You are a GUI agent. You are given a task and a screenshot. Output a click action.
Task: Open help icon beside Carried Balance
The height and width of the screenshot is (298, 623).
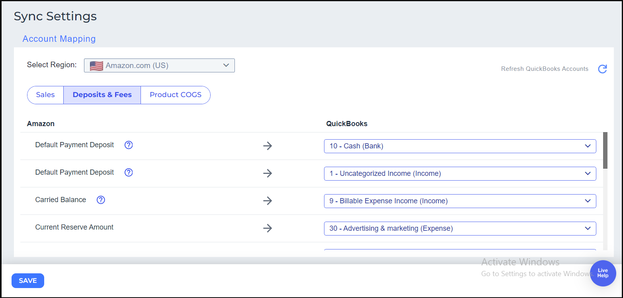101,200
